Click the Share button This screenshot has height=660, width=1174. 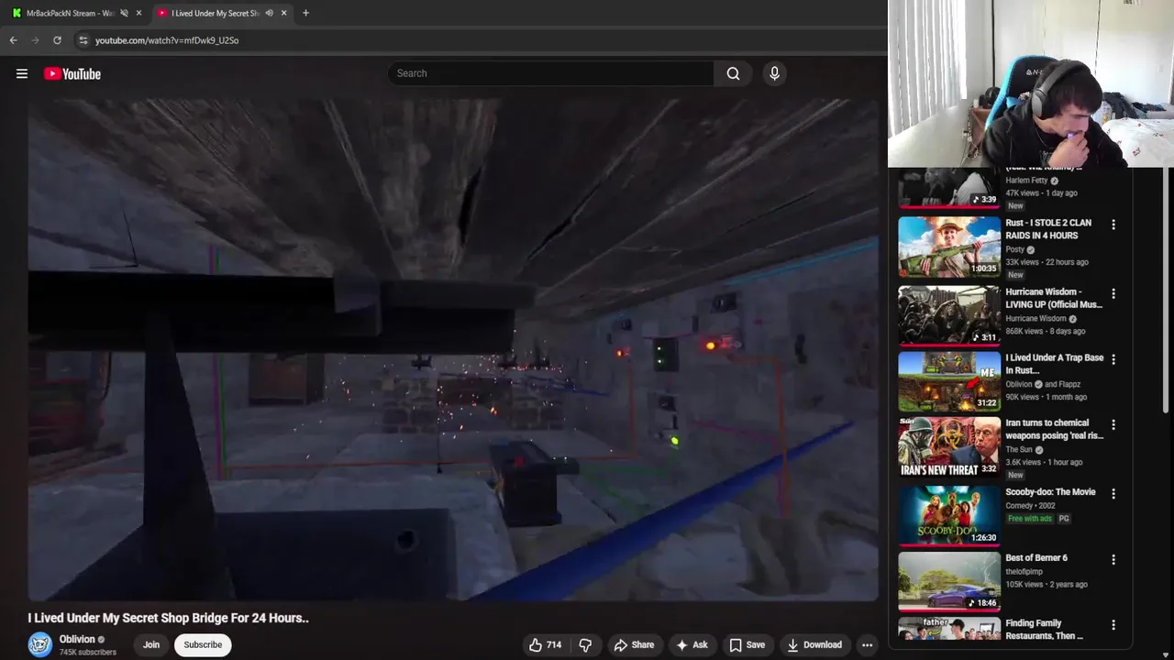coord(634,644)
